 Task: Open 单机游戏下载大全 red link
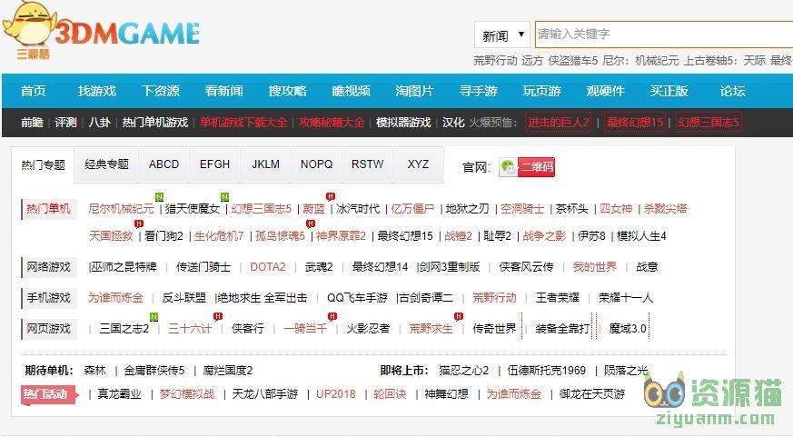[243, 123]
